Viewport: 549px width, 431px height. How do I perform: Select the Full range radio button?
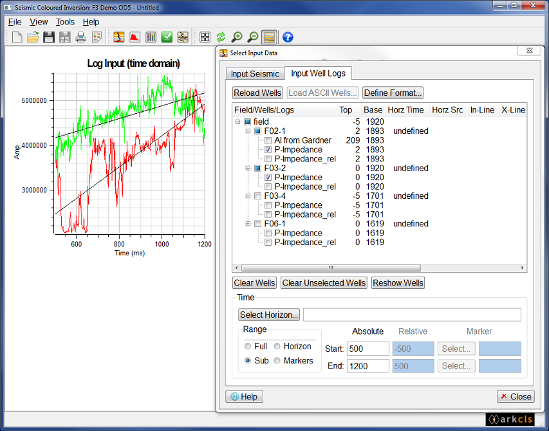(x=248, y=346)
